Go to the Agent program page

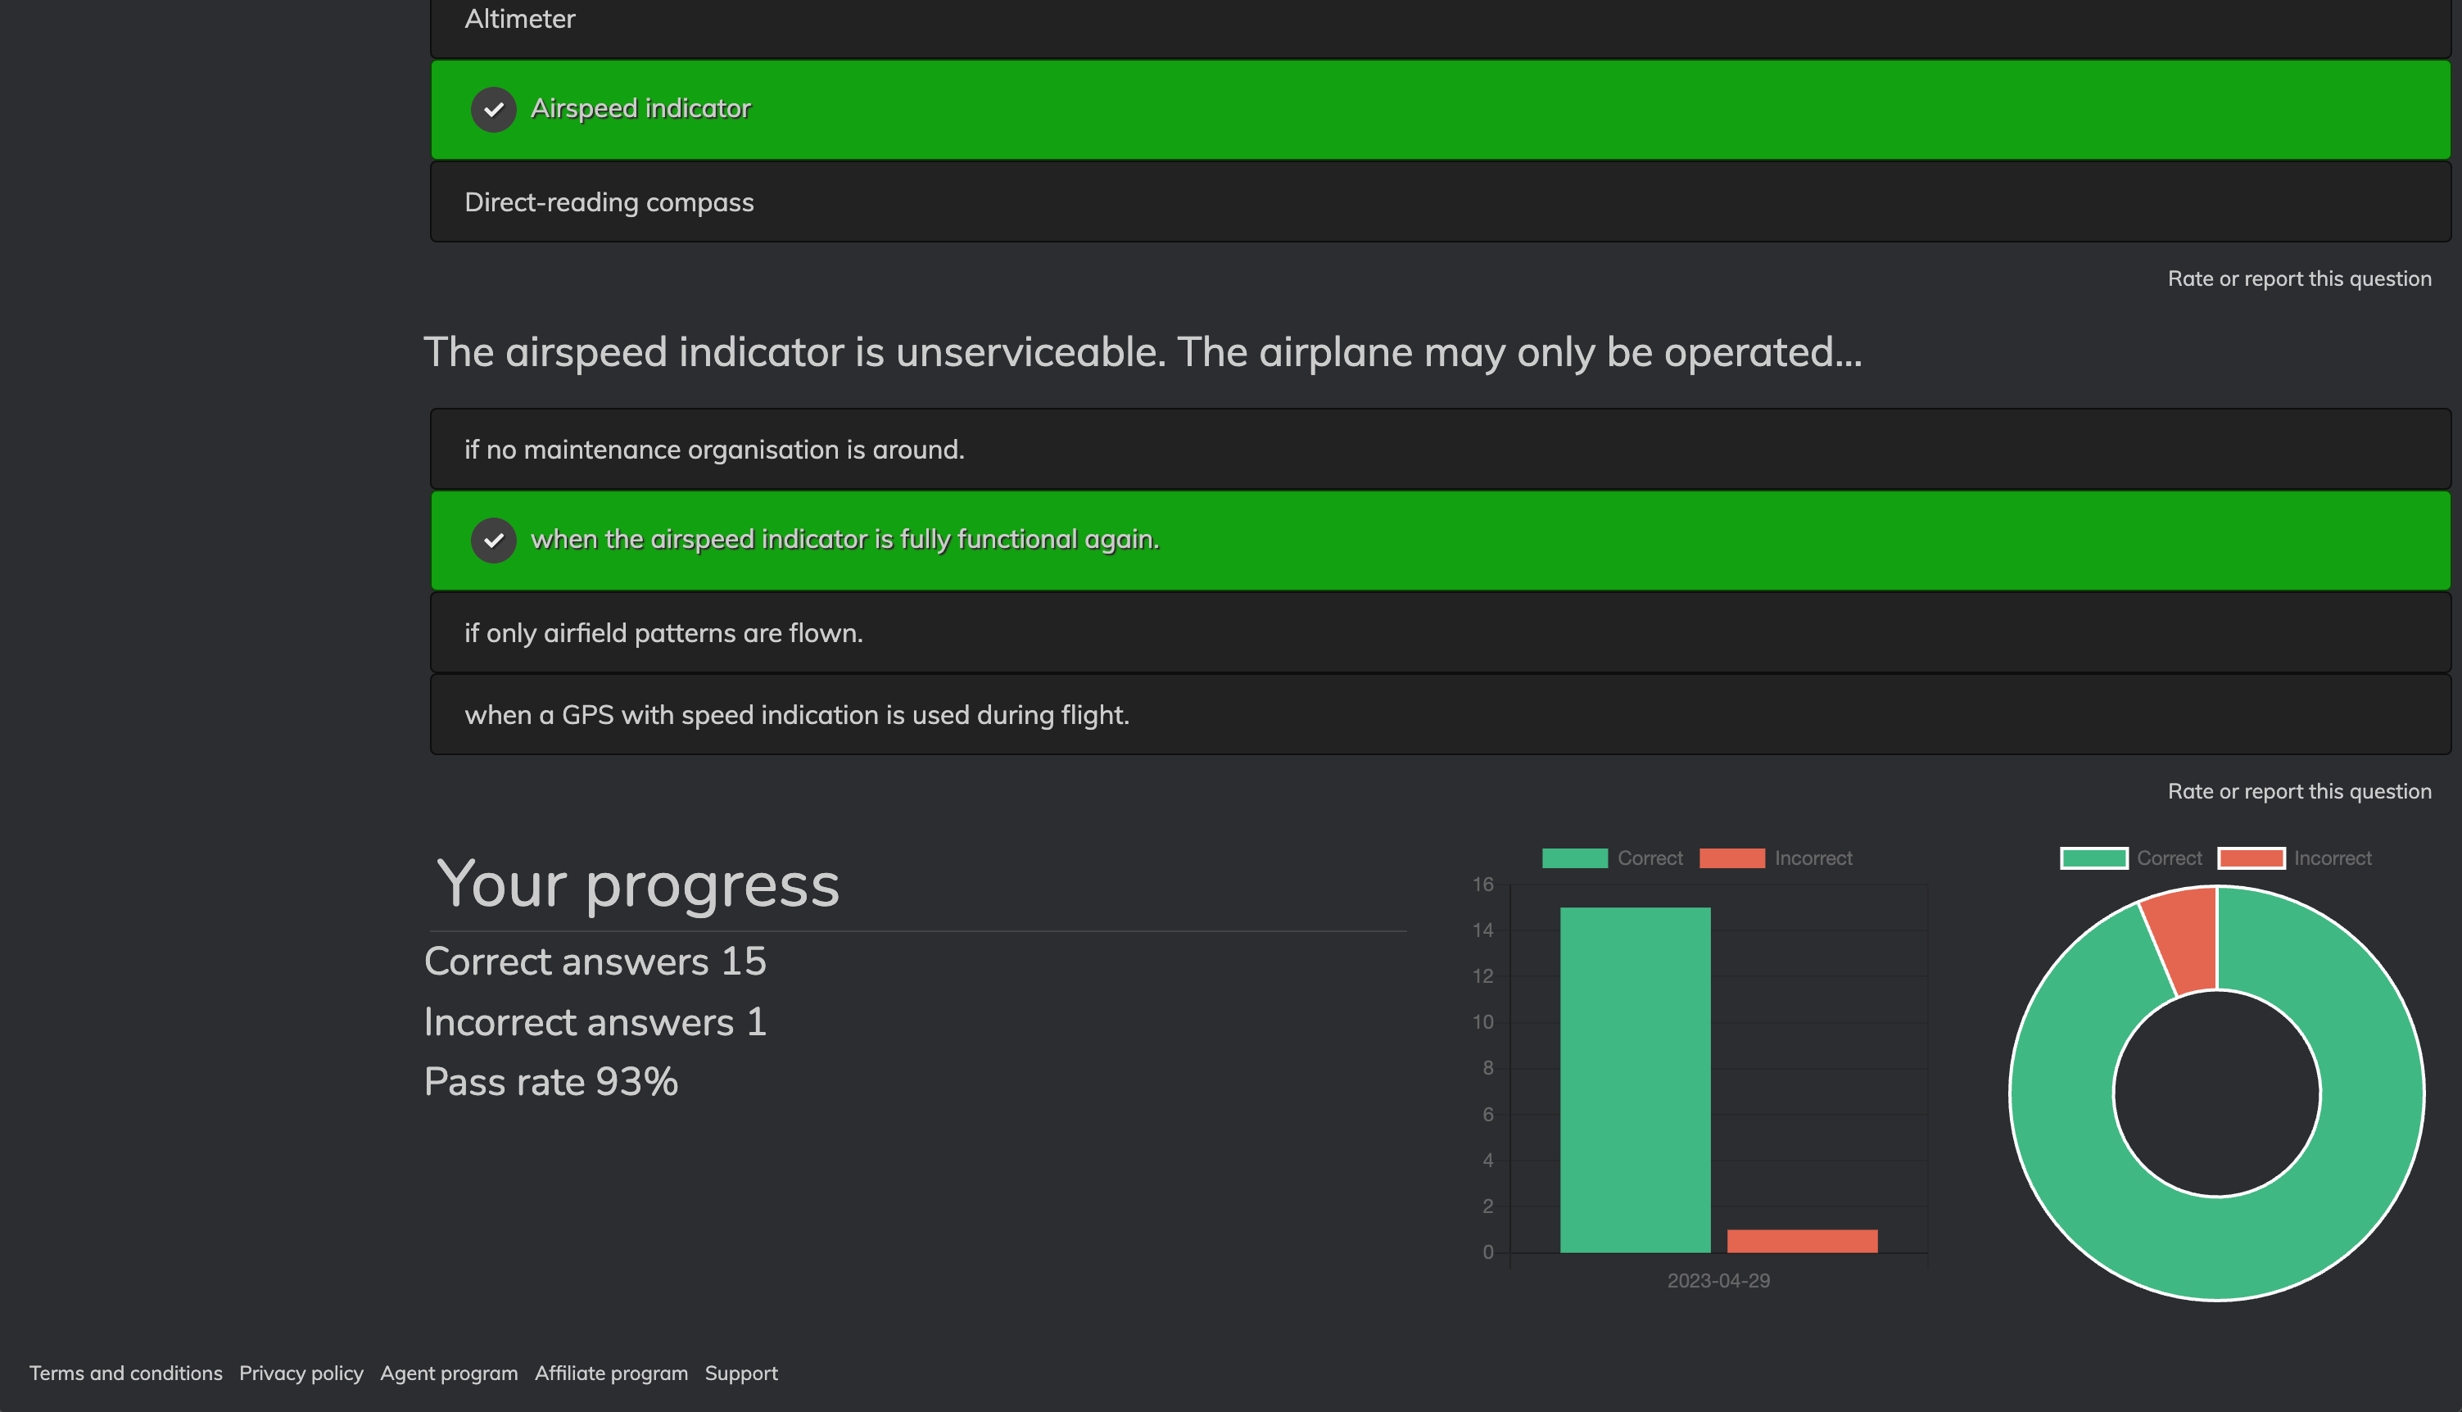448,1374
